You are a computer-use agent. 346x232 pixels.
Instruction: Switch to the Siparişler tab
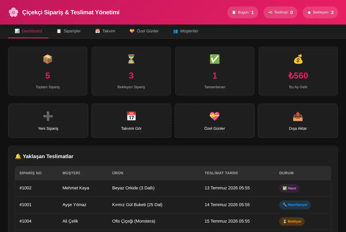(x=69, y=31)
